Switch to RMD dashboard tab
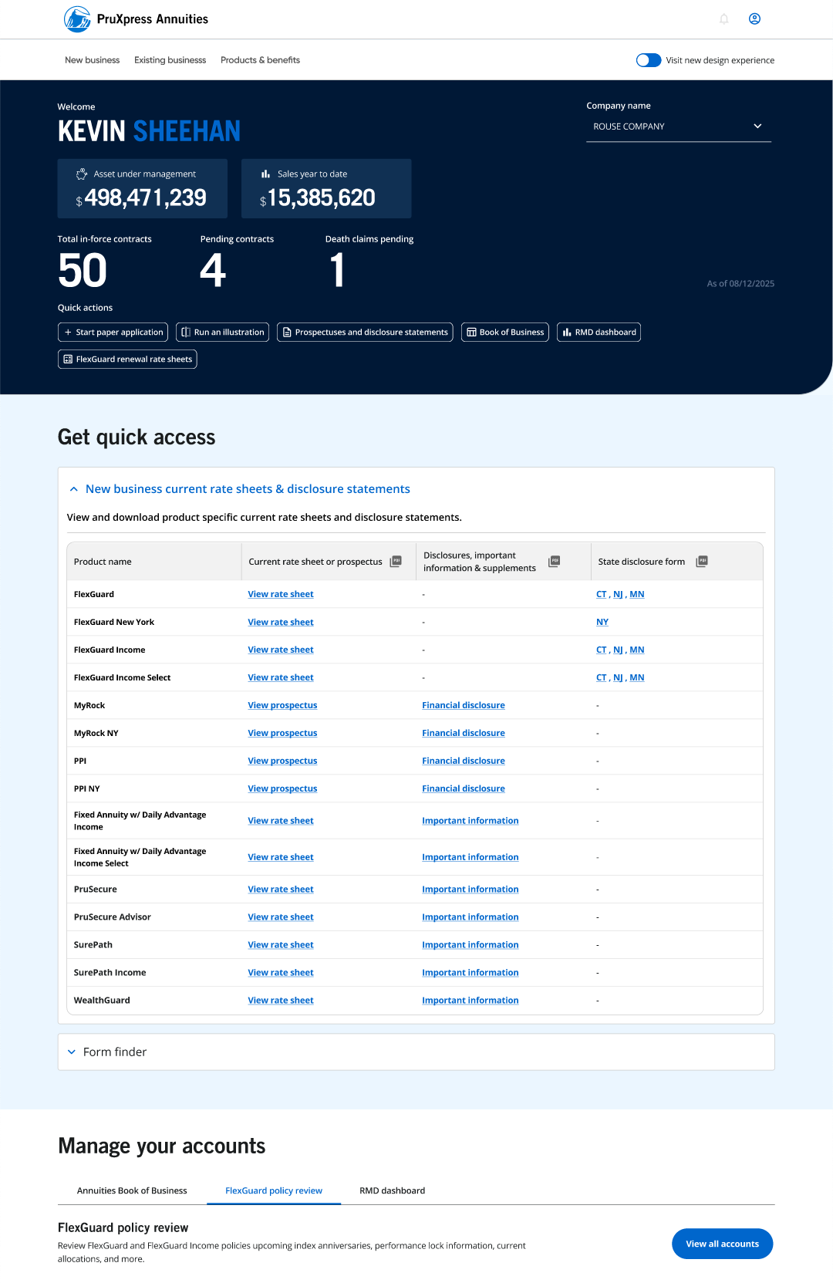Image resolution: width=833 pixels, height=1283 pixels. (392, 1191)
